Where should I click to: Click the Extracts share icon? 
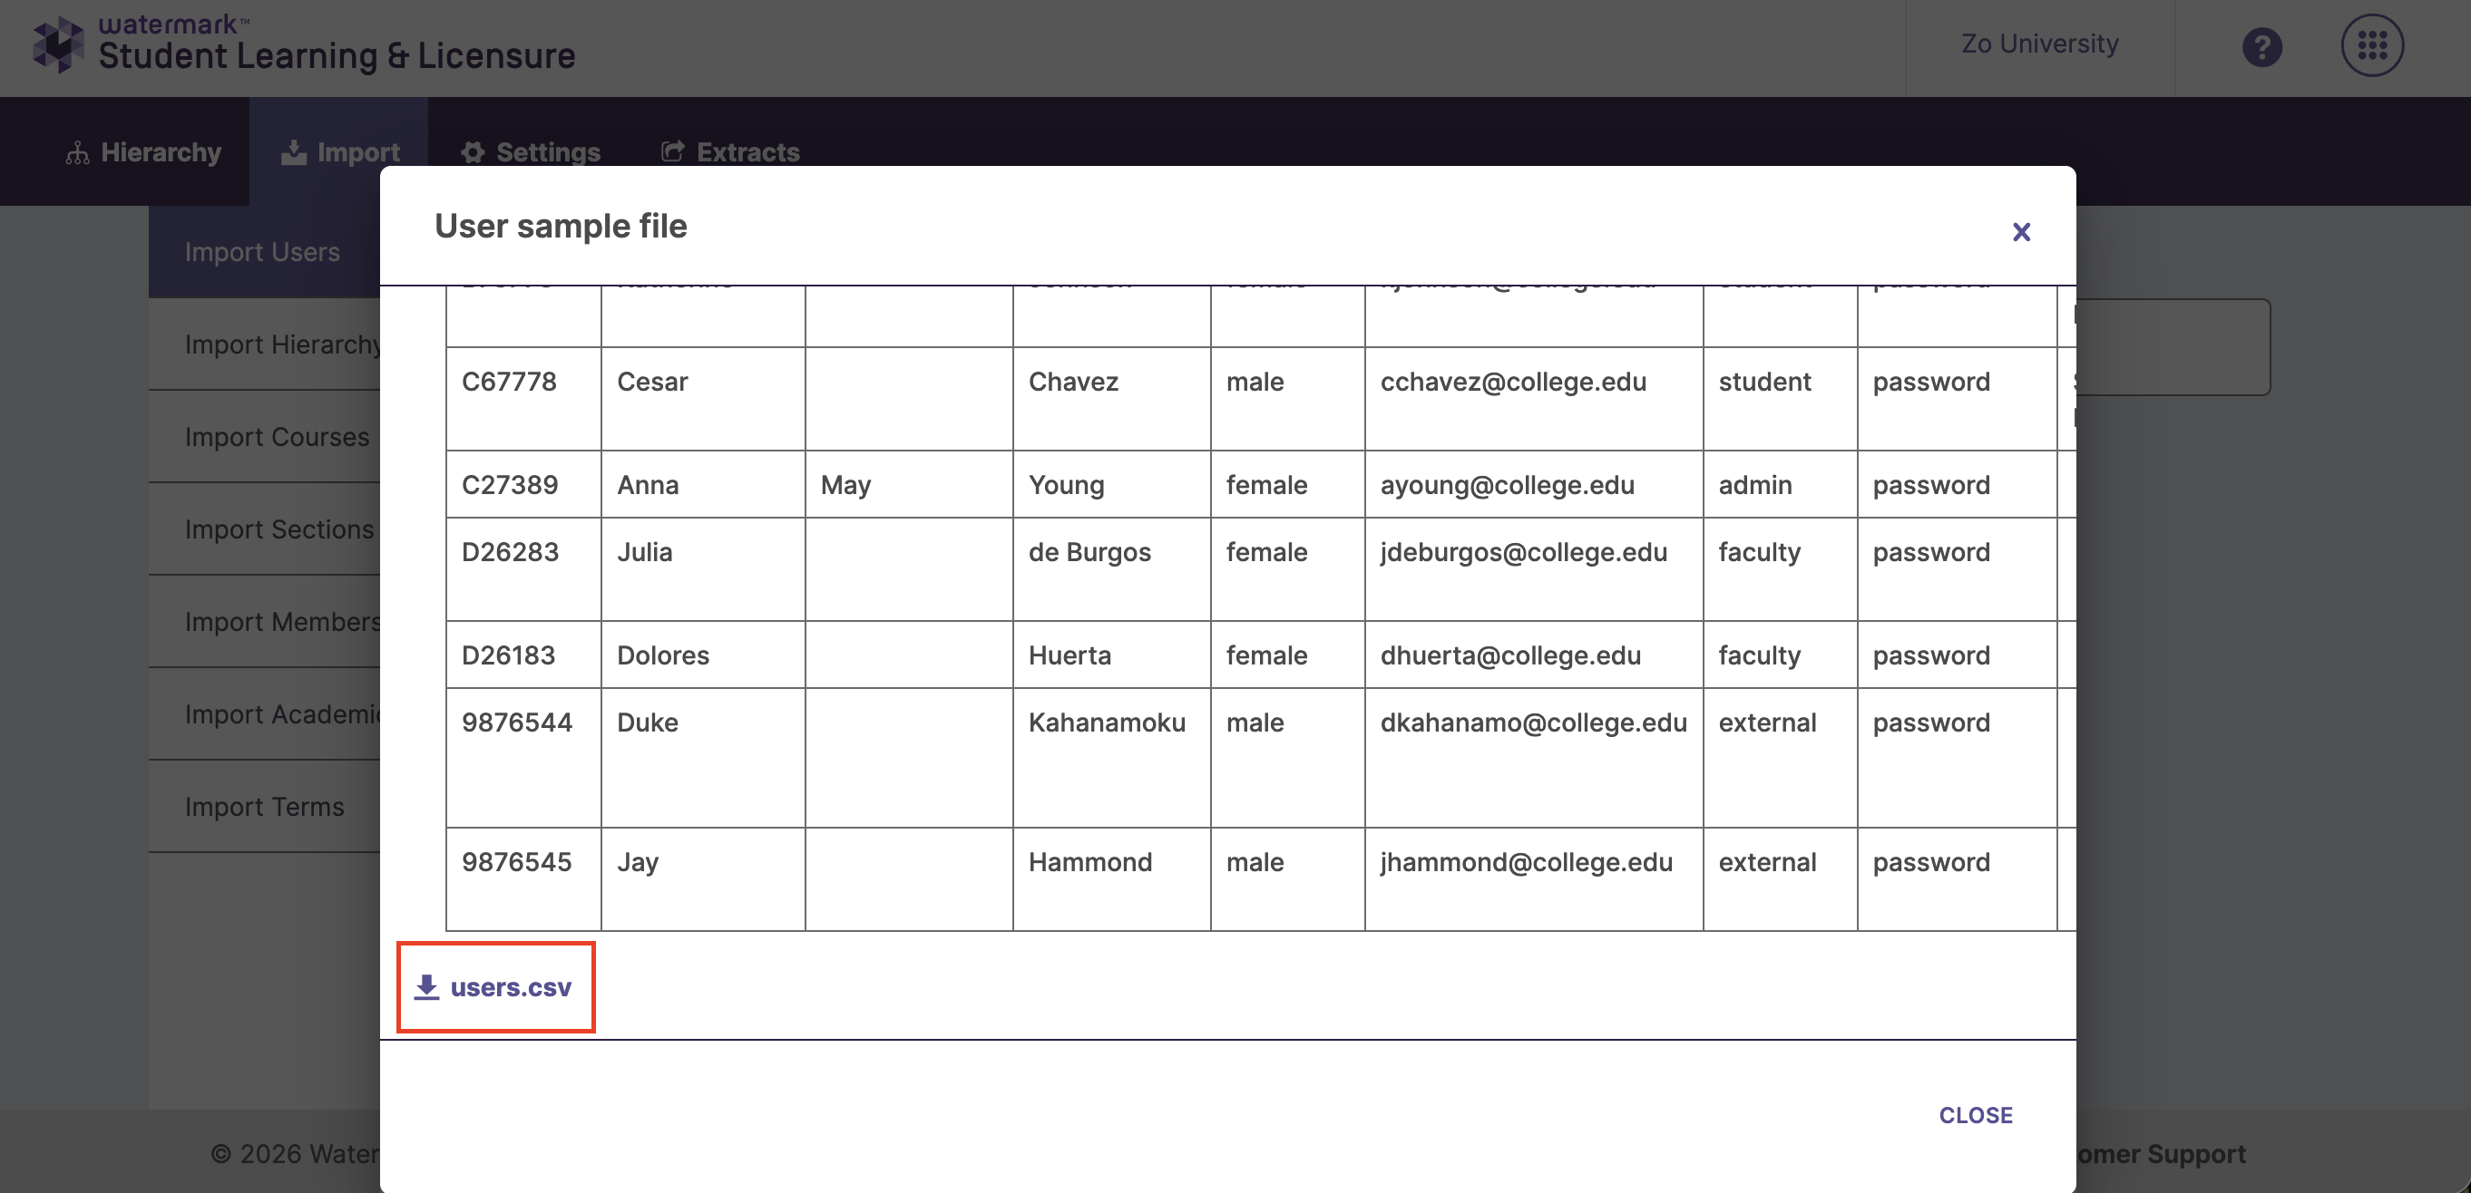(x=673, y=151)
